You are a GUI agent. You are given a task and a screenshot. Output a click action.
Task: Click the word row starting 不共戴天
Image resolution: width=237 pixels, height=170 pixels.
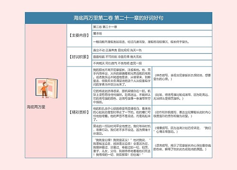coord(152,63)
